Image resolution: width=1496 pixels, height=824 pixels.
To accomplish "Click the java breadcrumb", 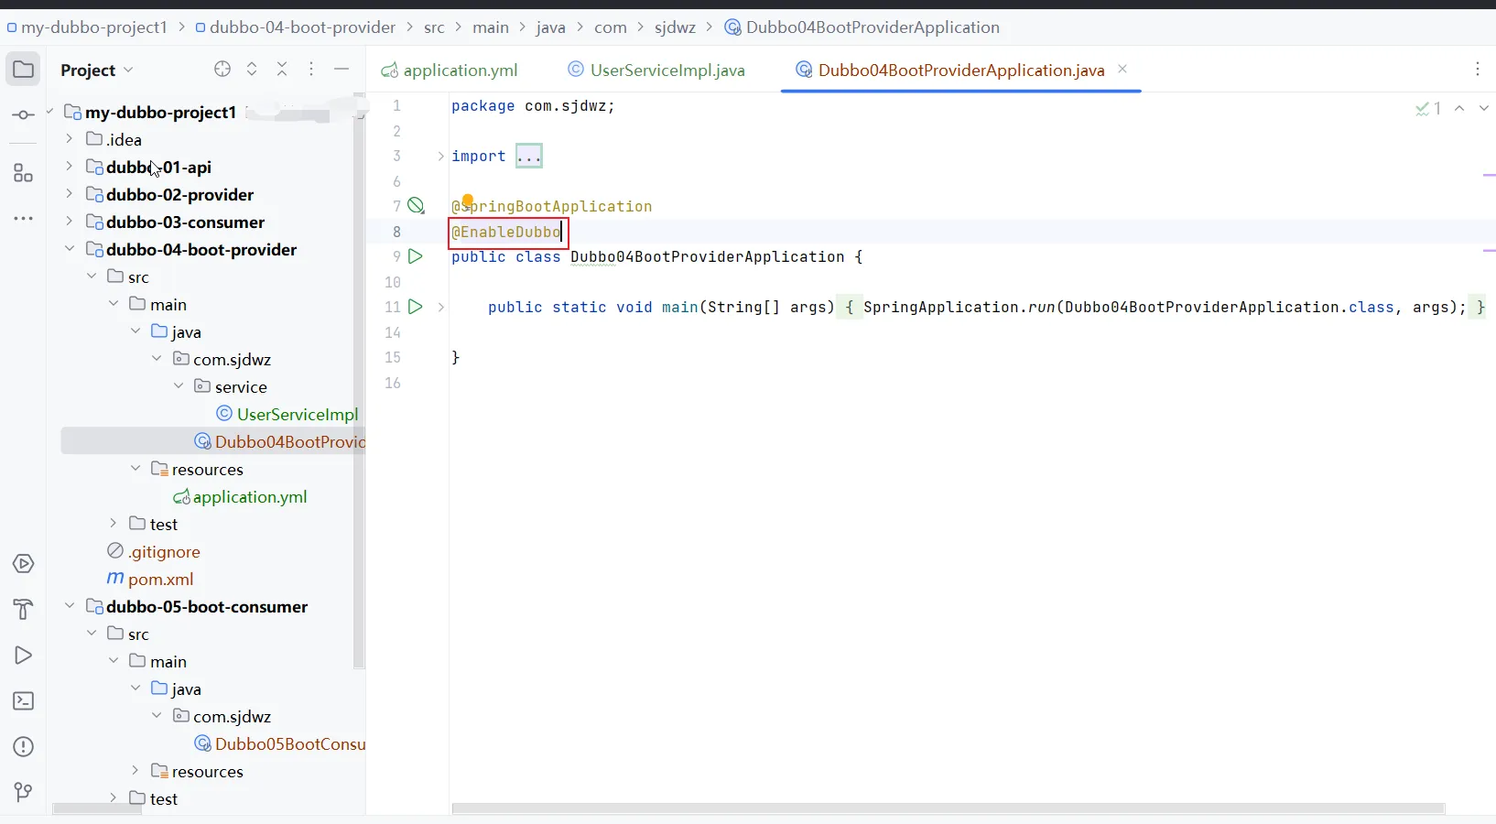I will pyautogui.click(x=550, y=27).
